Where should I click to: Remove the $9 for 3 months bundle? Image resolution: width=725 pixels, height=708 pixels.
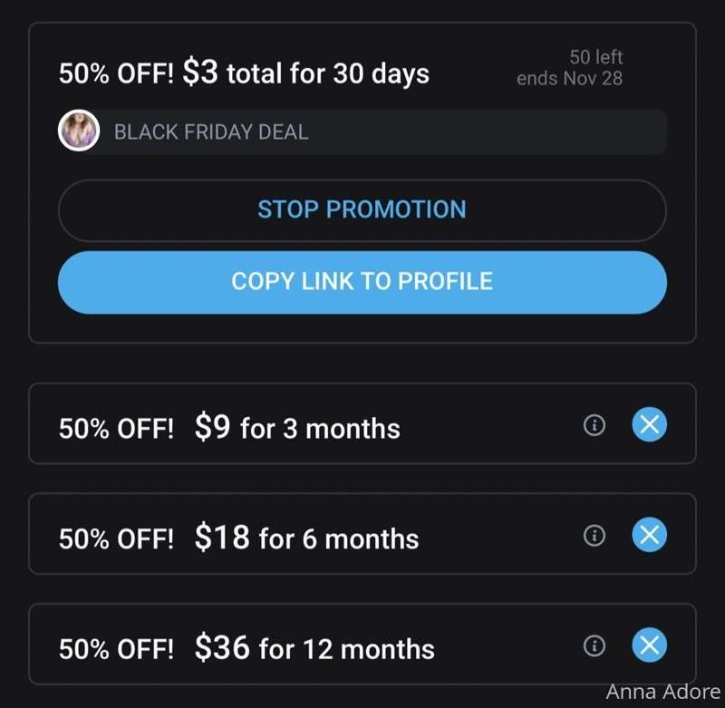[649, 424]
